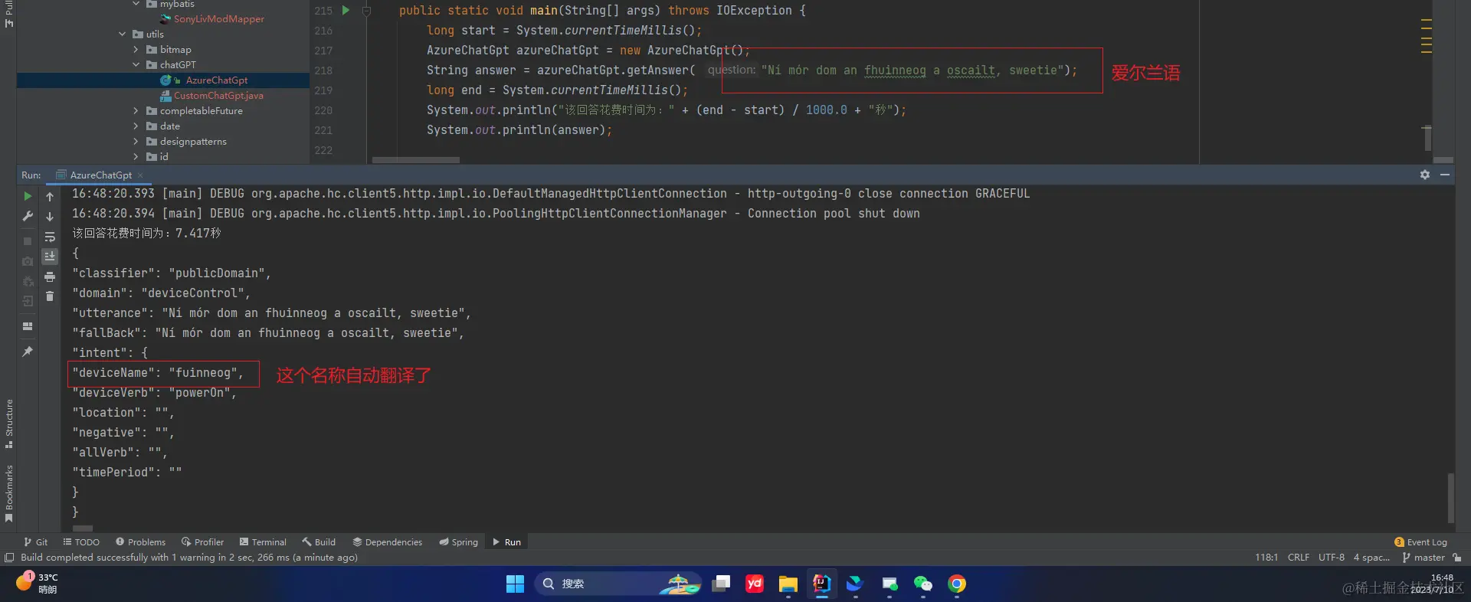Viewport: 1471px width, 602px height.
Task: Click cursor position 118:1 in status bar
Action: point(1266,558)
